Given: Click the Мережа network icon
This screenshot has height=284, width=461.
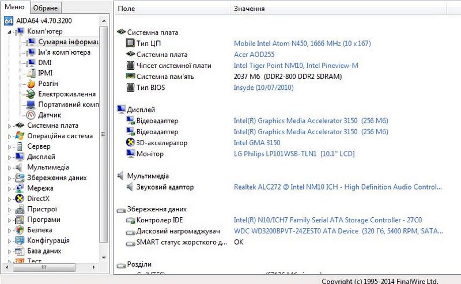Looking at the screenshot, I should click(20, 188).
